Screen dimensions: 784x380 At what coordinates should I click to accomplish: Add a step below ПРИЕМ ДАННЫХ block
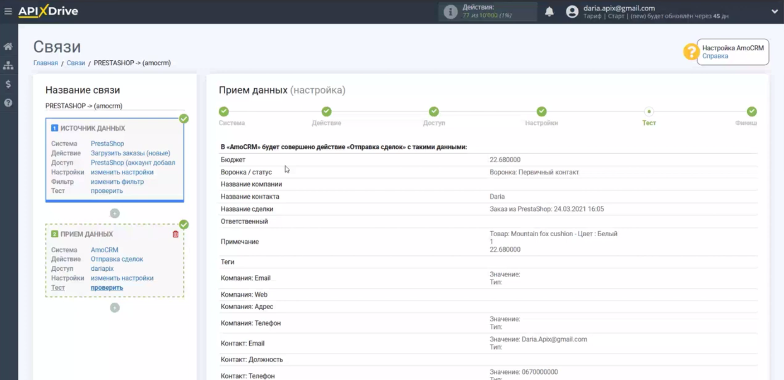click(115, 307)
